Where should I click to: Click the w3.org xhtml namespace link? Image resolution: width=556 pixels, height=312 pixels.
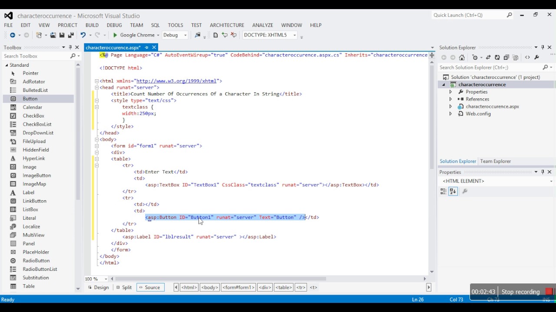pyautogui.click(x=176, y=81)
